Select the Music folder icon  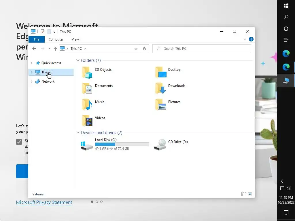tap(87, 104)
